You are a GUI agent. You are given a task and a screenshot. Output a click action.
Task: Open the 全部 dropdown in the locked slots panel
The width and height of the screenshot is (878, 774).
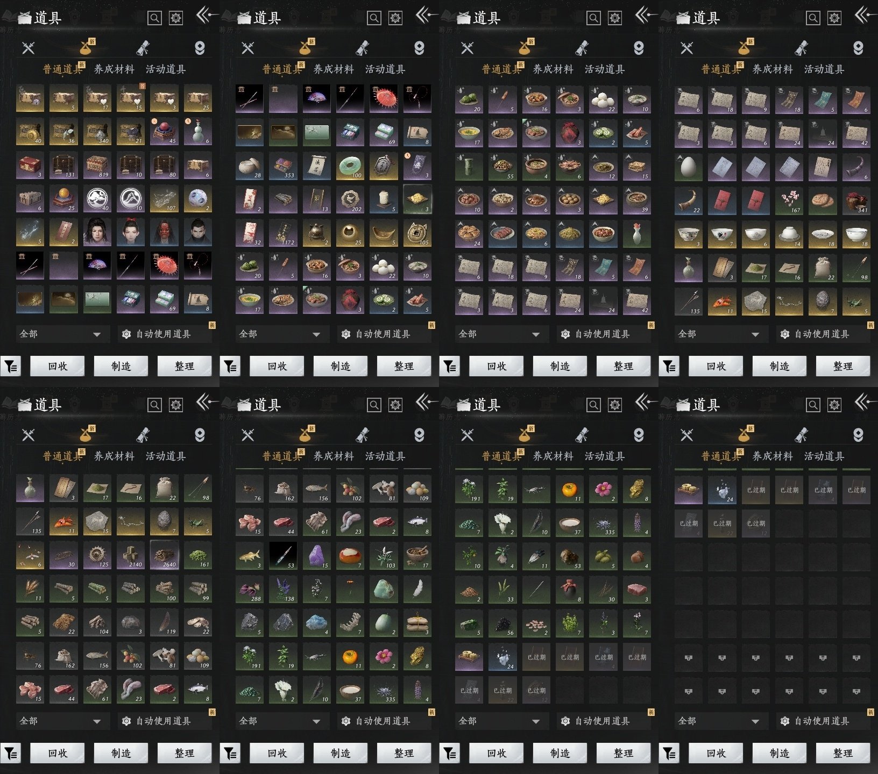(x=719, y=721)
